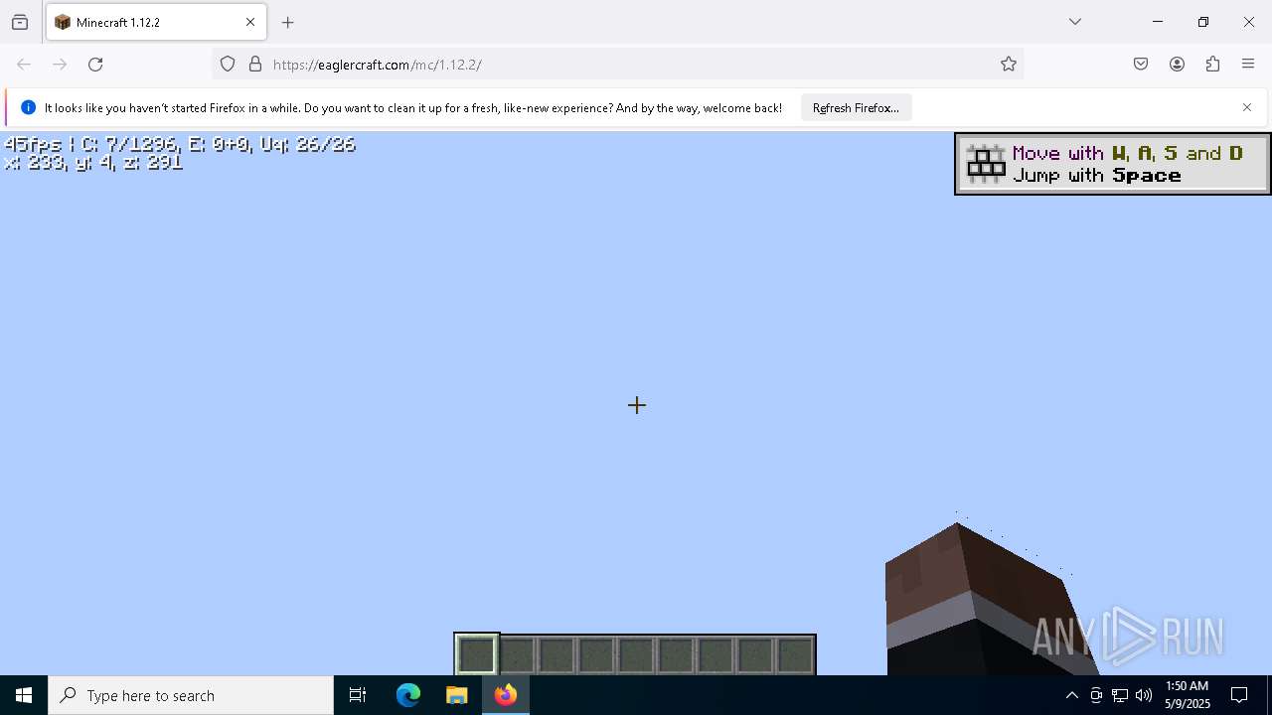Click the movement tutorial keys icon

[x=986, y=164]
